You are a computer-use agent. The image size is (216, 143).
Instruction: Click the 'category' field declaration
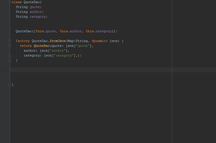pyautogui.click(x=38, y=17)
